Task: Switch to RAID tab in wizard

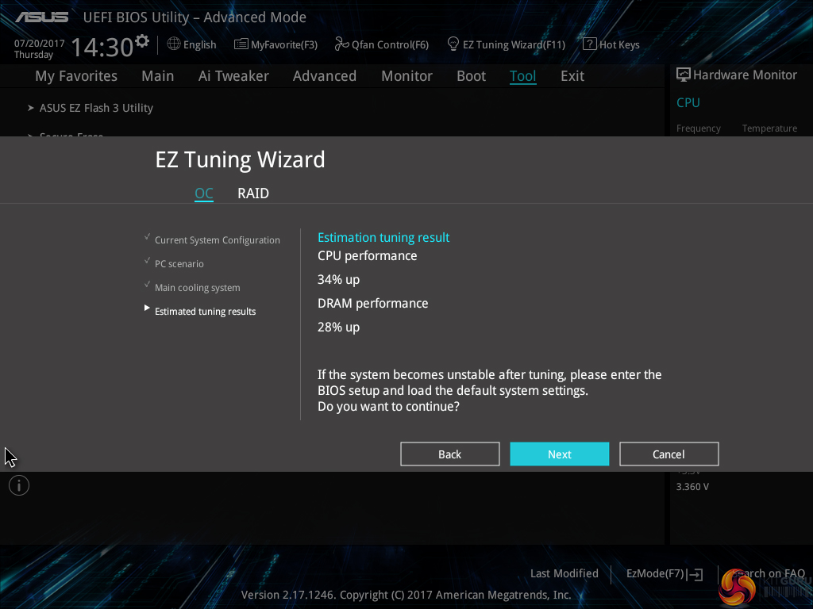Action: click(x=253, y=193)
